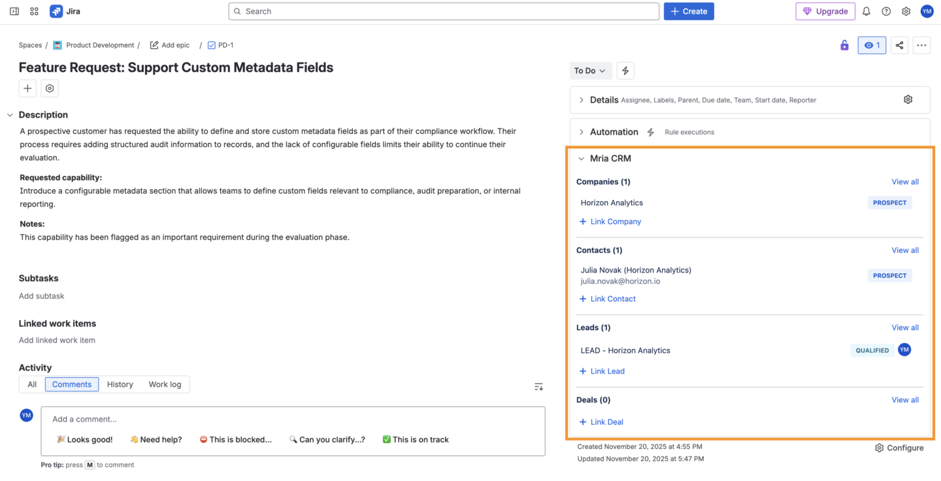Open the To Do status dropdown
The image size is (941, 481).
[x=590, y=71]
